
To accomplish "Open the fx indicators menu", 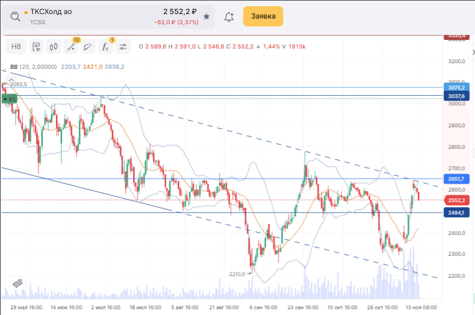I will (105, 47).
